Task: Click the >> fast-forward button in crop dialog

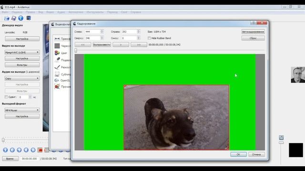Action: (139, 45)
